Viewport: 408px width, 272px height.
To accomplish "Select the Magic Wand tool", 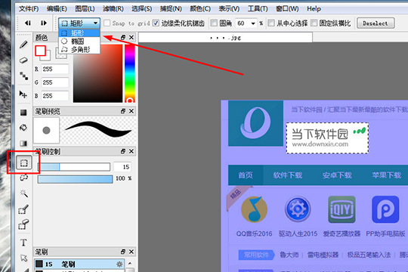I will [x=23, y=193].
